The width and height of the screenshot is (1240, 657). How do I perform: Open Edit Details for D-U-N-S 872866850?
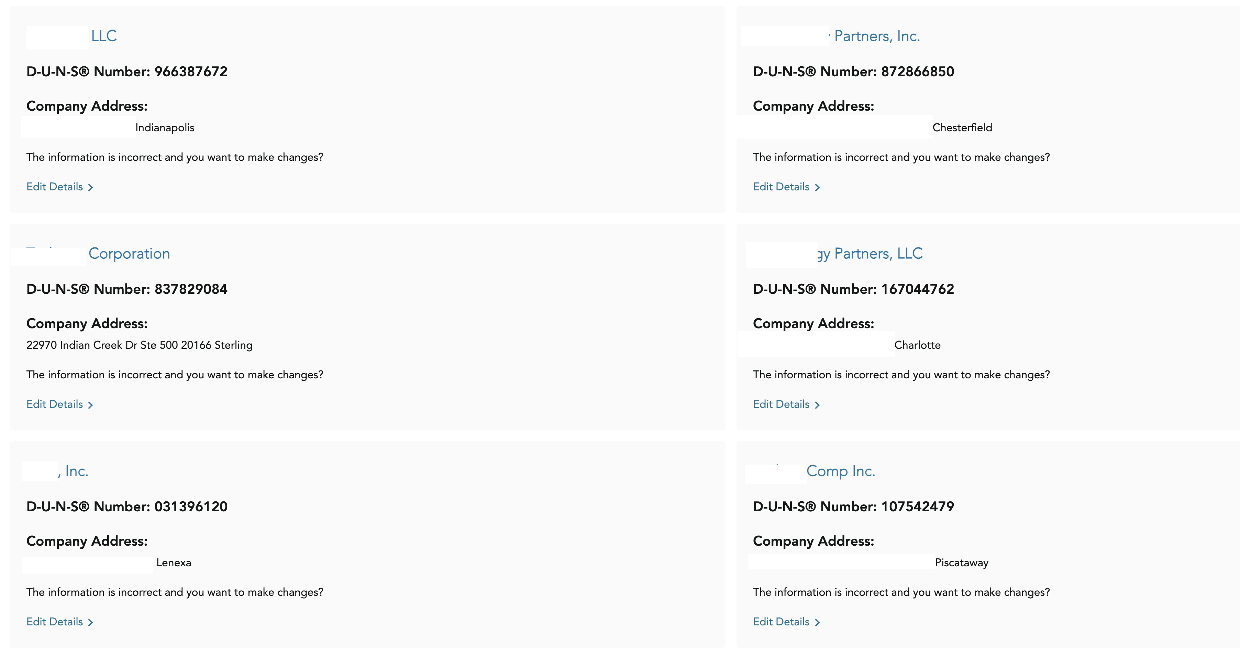click(781, 187)
